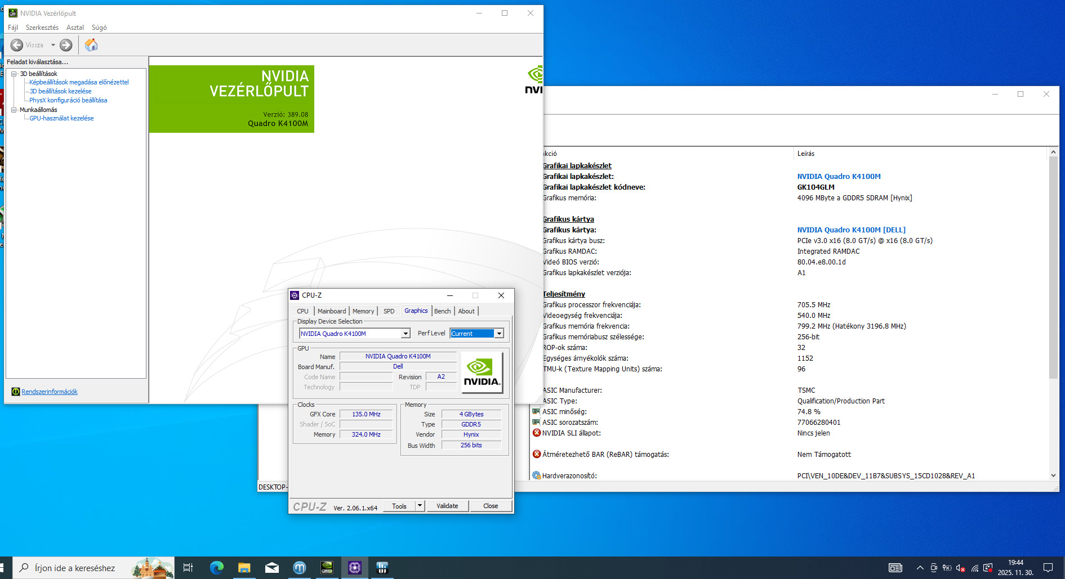This screenshot has height=579, width=1065.
Task: Click the Wi-Fi network tray icon
Action: (974, 568)
